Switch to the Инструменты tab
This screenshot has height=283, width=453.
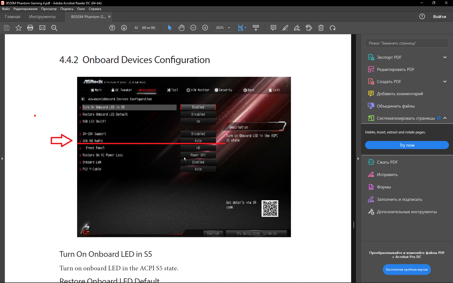pos(42,17)
